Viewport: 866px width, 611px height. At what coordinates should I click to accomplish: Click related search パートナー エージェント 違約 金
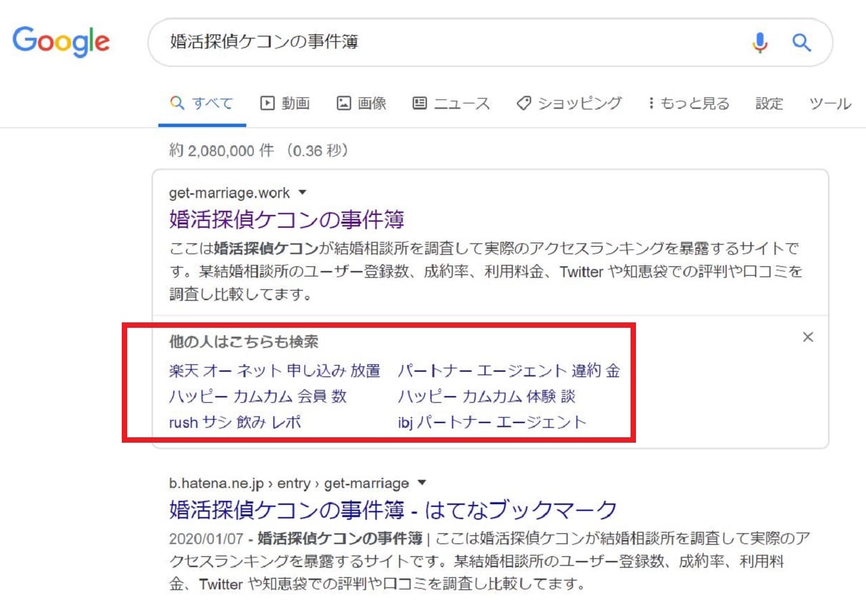[509, 370]
